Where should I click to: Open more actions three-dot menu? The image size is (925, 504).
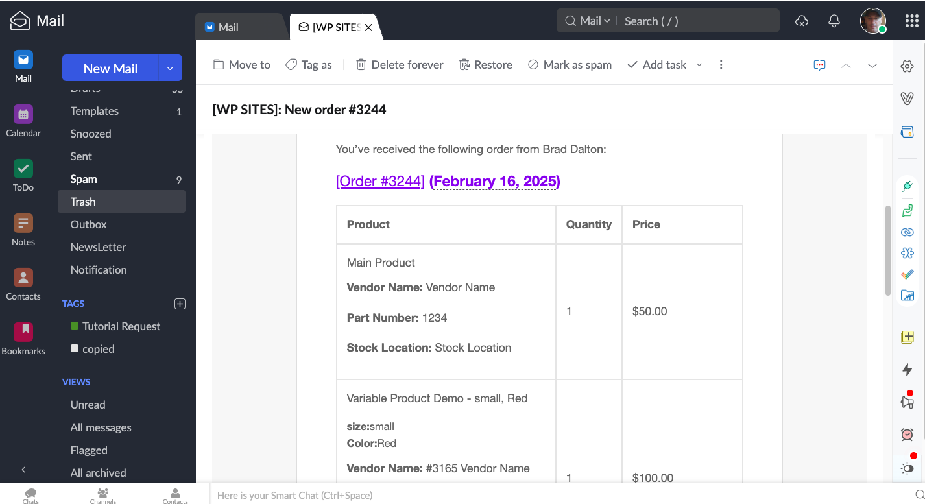[721, 65]
